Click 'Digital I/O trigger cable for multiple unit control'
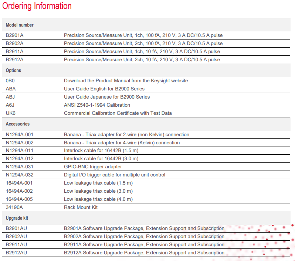 coord(115,175)
